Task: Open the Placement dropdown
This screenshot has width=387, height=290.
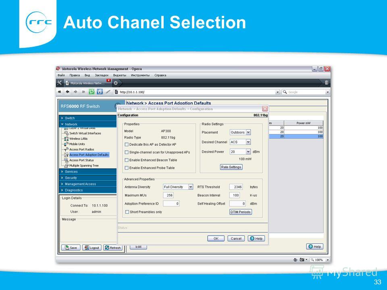Action: 248,133
